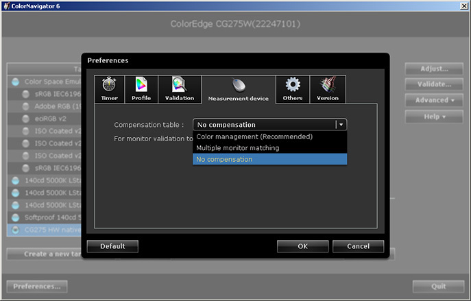Click the Softproof 140cd row bullet icon
Viewport: 471px width, 301px height.
coord(15,217)
